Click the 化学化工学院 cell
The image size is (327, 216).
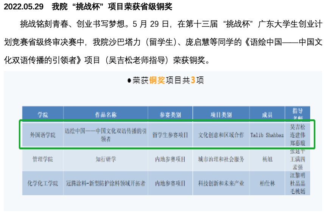pos(43,183)
